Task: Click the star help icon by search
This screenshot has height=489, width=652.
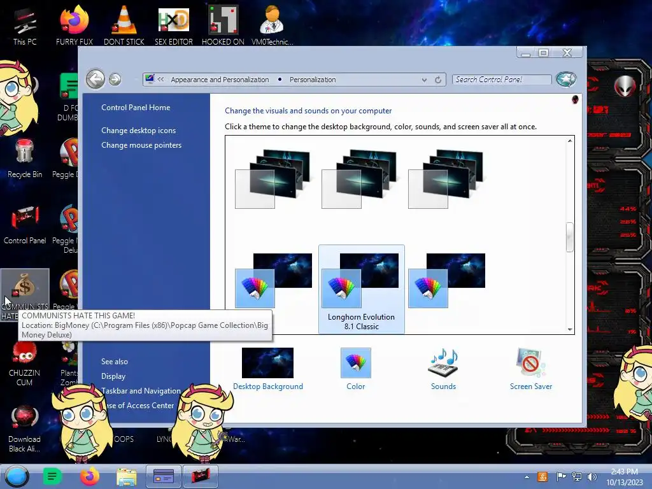Action: 566,79
